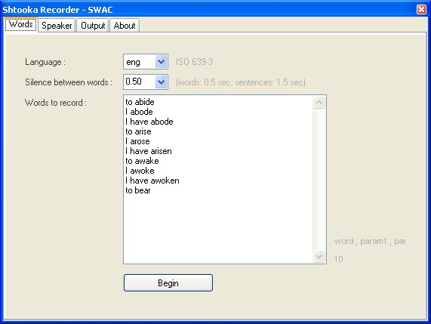
Task: Click the 'to awake' line in text area
Action: (142, 161)
